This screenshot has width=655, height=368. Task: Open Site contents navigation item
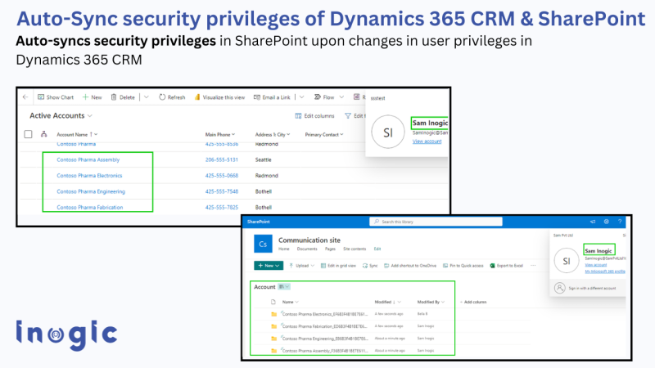(353, 249)
